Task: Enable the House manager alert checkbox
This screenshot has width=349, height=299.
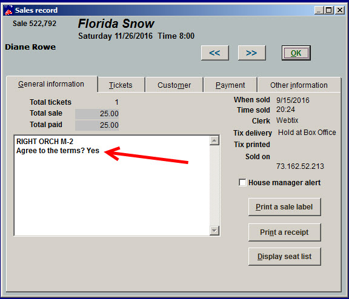Action: [242, 182]
